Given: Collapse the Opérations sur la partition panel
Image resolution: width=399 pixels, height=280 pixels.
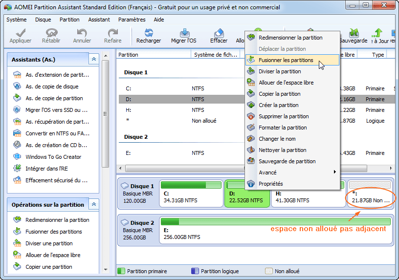Looking at the screenshot, I should click(x=94, y=204).
